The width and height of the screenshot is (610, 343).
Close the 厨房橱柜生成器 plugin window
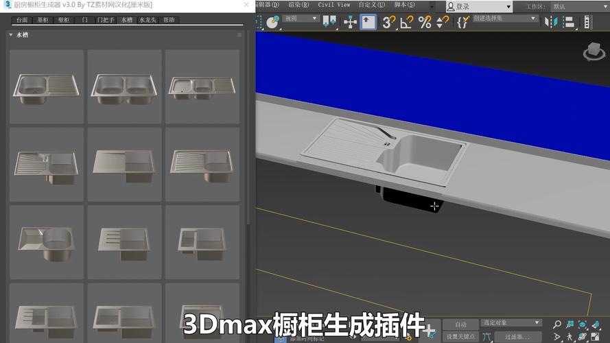(x=246, y=5)
